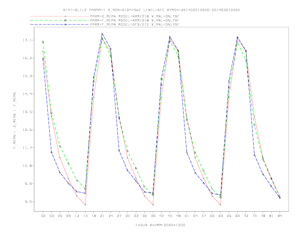305x235 pixels.
Task: Click the 33 forecast hour tick label
Action: (136, 216)
